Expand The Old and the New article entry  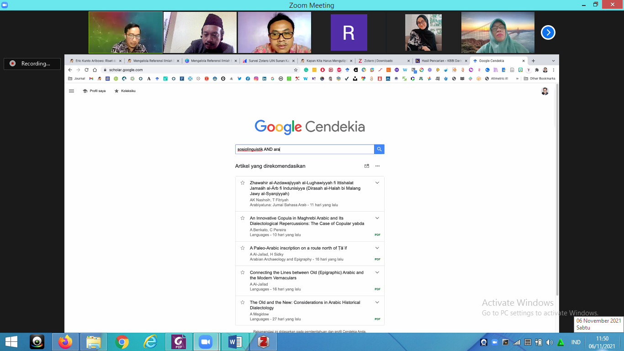tap(377, 303)
